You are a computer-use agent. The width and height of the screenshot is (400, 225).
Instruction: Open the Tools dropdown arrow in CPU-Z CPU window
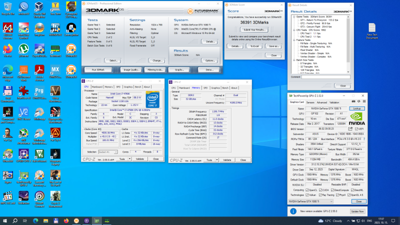click(129, 159)
